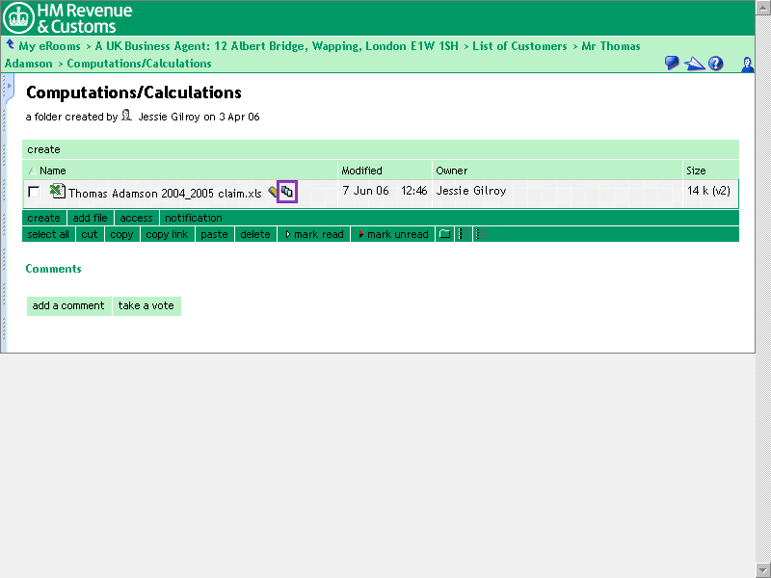Screen dimensions: 771x578
Task: Click the Excel file icon for Thomas Adamson claim
Action: tap(57, 192)
